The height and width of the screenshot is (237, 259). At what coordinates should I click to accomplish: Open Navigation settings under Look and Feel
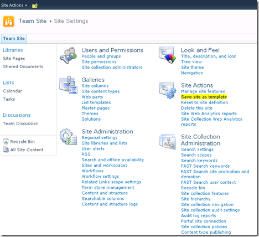tap(192, 73)
